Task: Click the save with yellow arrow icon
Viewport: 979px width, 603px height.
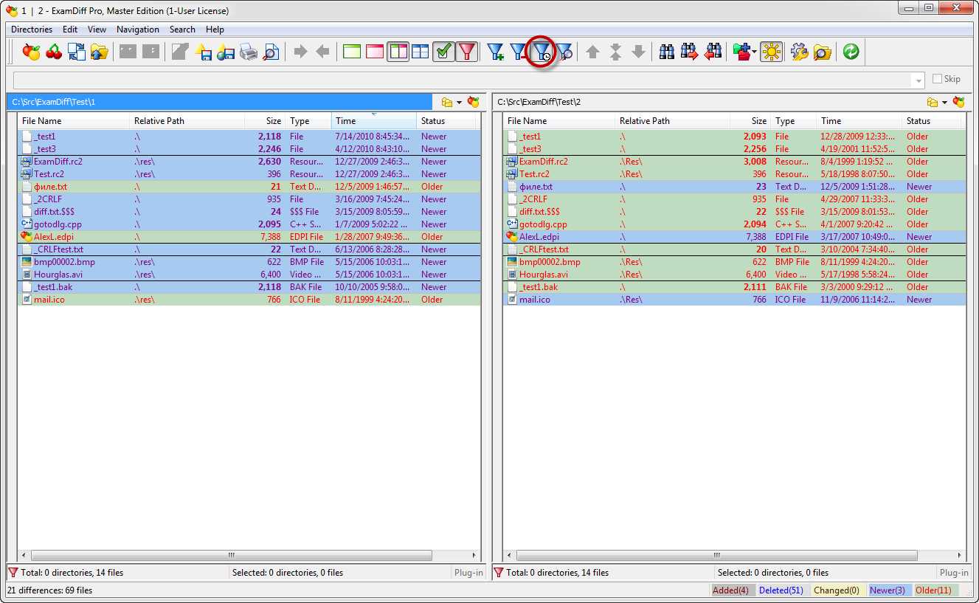Action: 204,52
